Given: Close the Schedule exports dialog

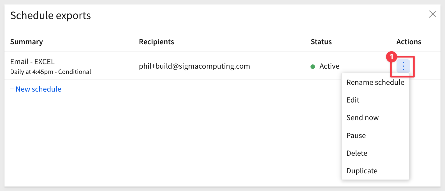Looking at the screenshot, I should [x=432, y=14].
